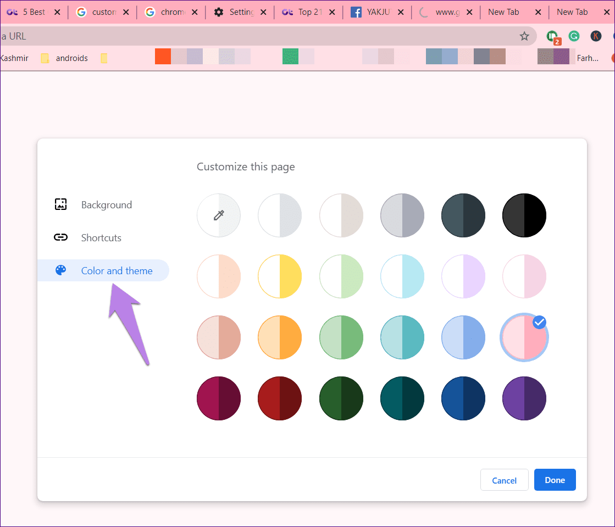Click the Cancel button
The image size is (615, 527).
coord(504,480)
